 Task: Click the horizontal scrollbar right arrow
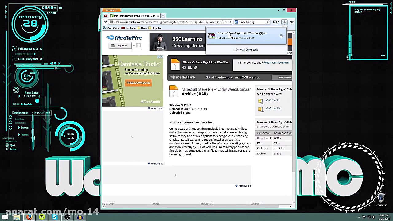point(290,207)
